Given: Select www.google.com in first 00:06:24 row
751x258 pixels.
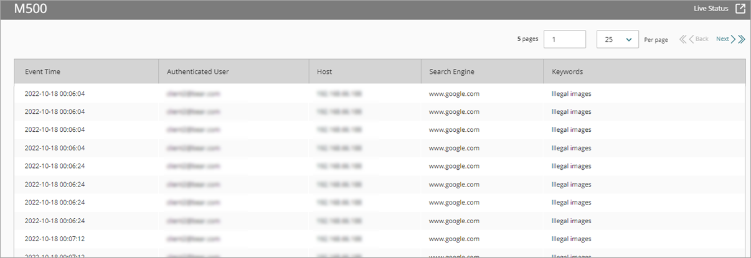Looking at the screenshot, I should [454, 167].
